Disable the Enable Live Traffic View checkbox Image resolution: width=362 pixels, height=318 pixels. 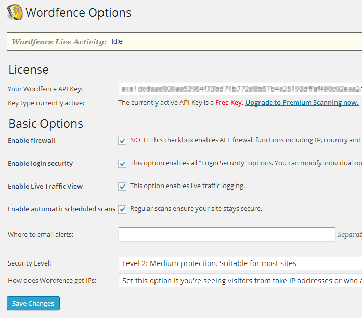[x=122, y=187]
